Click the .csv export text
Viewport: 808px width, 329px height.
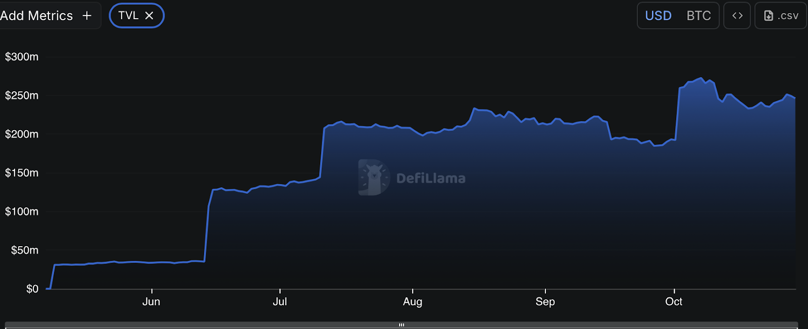tap(788, 16)
